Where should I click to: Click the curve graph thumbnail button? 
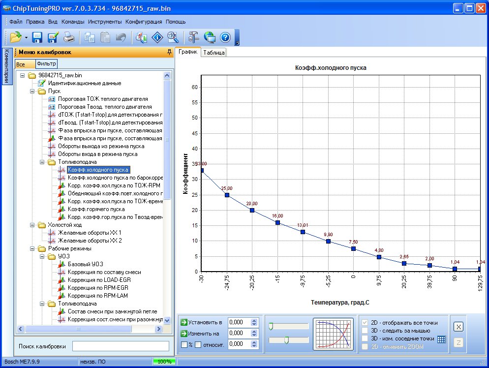point(333,335)
